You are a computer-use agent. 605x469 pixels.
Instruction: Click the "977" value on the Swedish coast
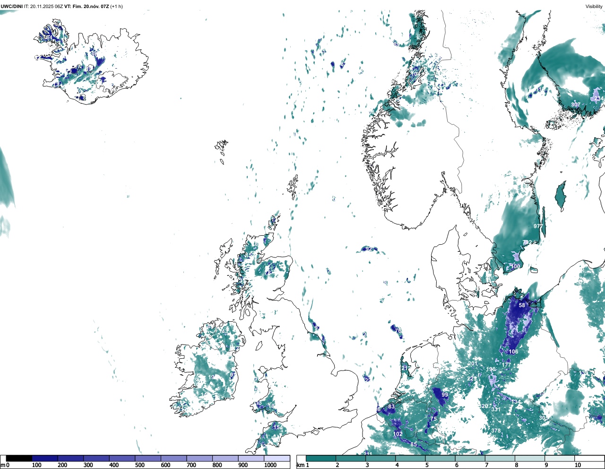pos(538,226)
